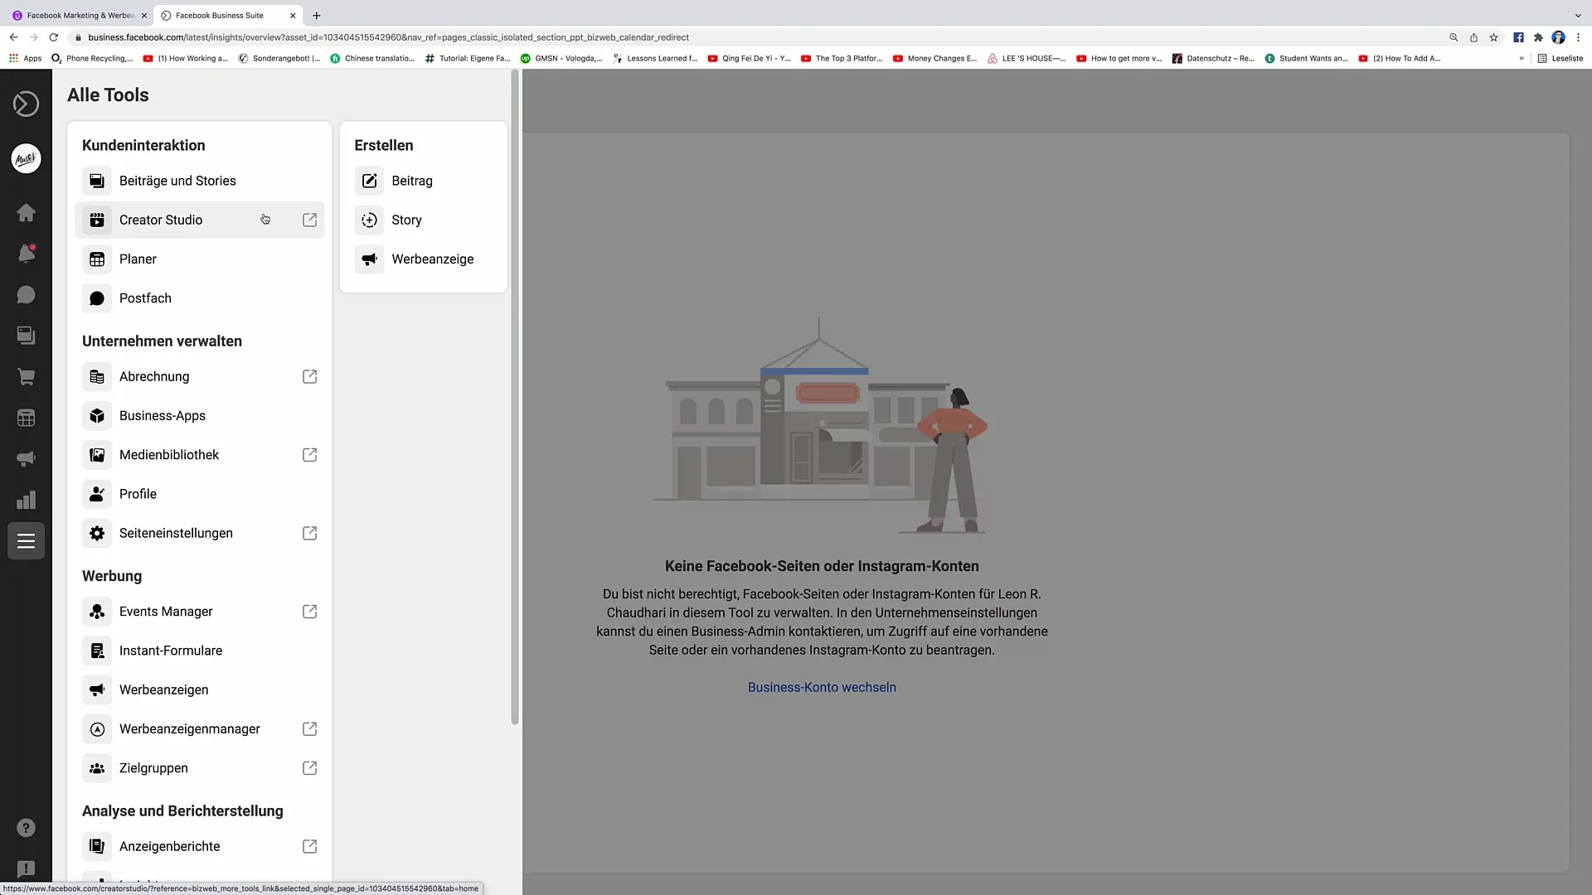Open shopping cart icon in sidebar
The width and height of the screenshot is (1592, 895).
click(26, 377)
